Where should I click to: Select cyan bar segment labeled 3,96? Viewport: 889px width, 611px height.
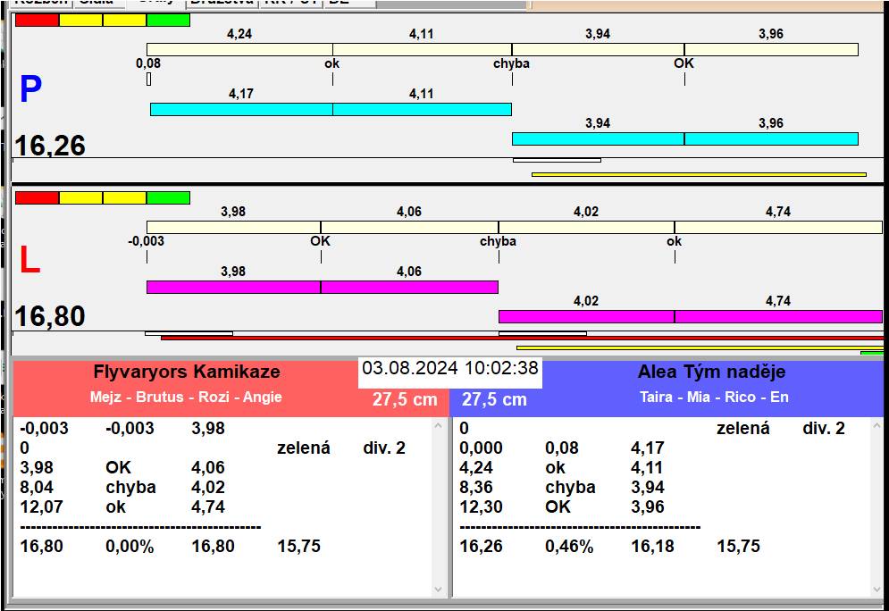771,138
